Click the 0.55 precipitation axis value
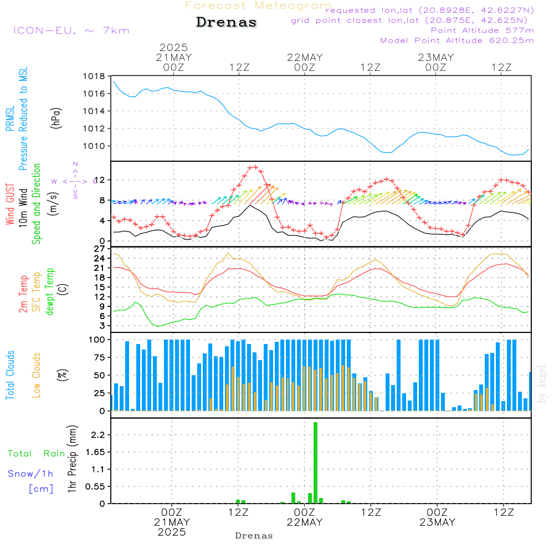Screen dimensions: 554x554 95,487
